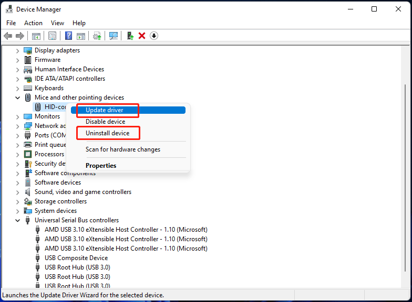Select Display adapters label

(x=57, y=50)
